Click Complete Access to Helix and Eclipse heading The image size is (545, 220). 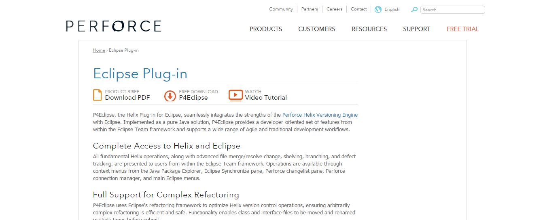click(x=167, y=146)
